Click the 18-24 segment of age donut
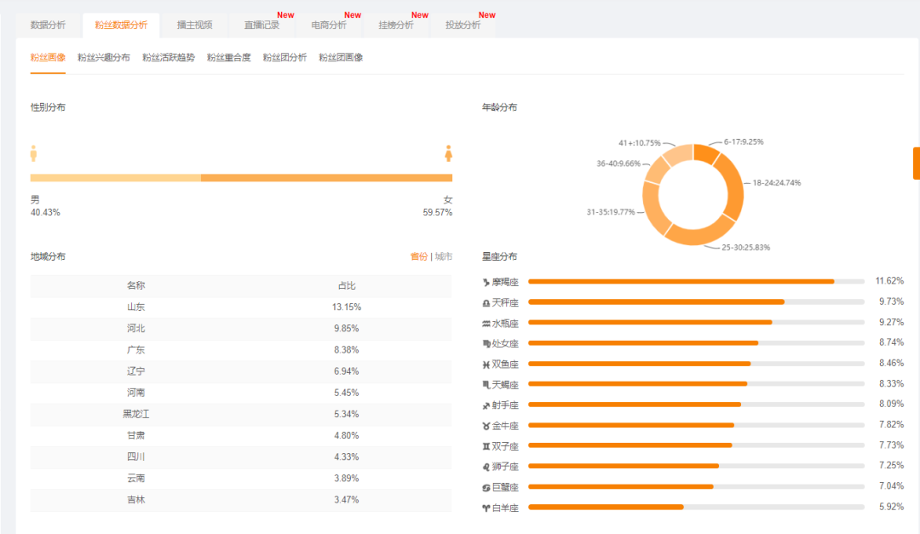 coord(733,185)
